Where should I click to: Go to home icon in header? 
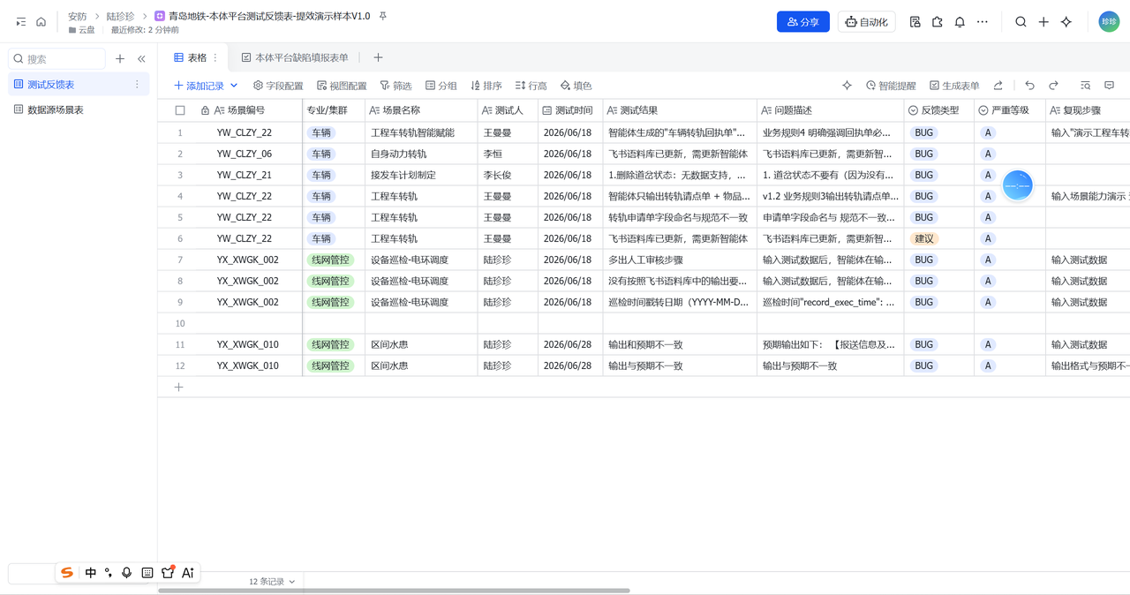41,22
